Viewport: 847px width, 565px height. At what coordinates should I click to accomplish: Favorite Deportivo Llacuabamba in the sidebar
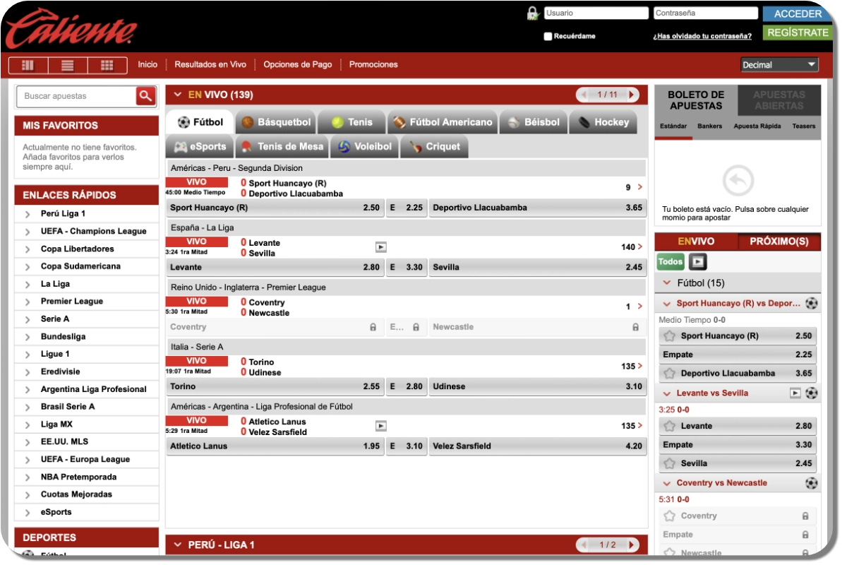click(670, 374)
